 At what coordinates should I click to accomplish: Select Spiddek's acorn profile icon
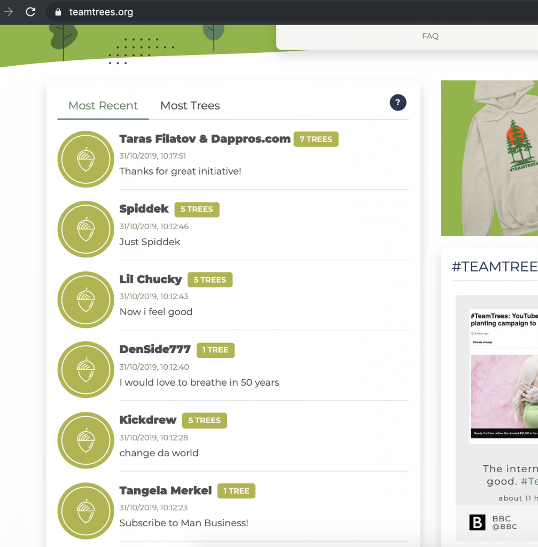85,229
